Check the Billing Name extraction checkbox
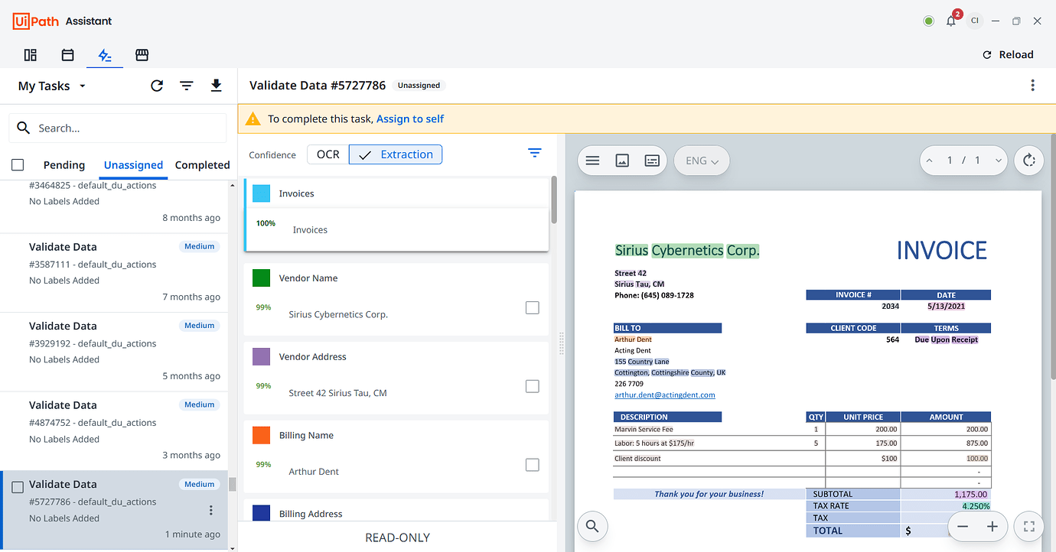This screenshot has height=552, width=1056. [x=532, y=464]
